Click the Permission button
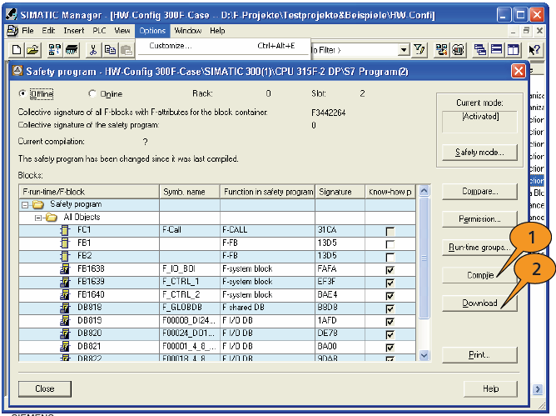Screen dimensions: 556x416 (x=479, y=219)
